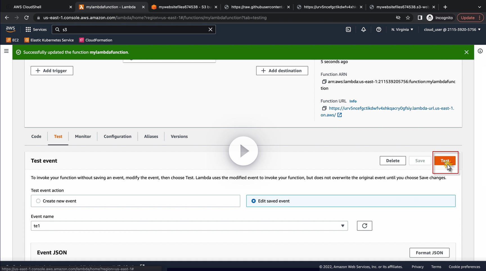Select the Create new event option
This screenshot has width=486, height=271.
[x=136, y=201]
